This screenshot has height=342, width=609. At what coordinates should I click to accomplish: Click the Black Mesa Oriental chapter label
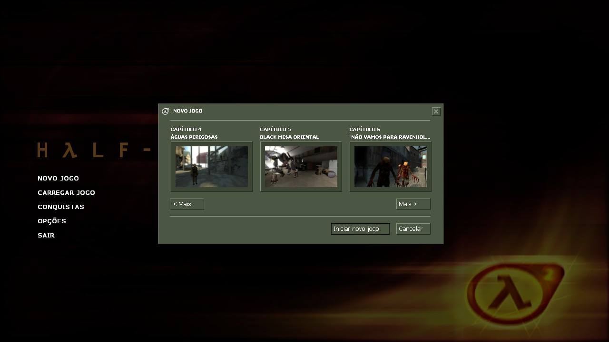tap(289, 137)
